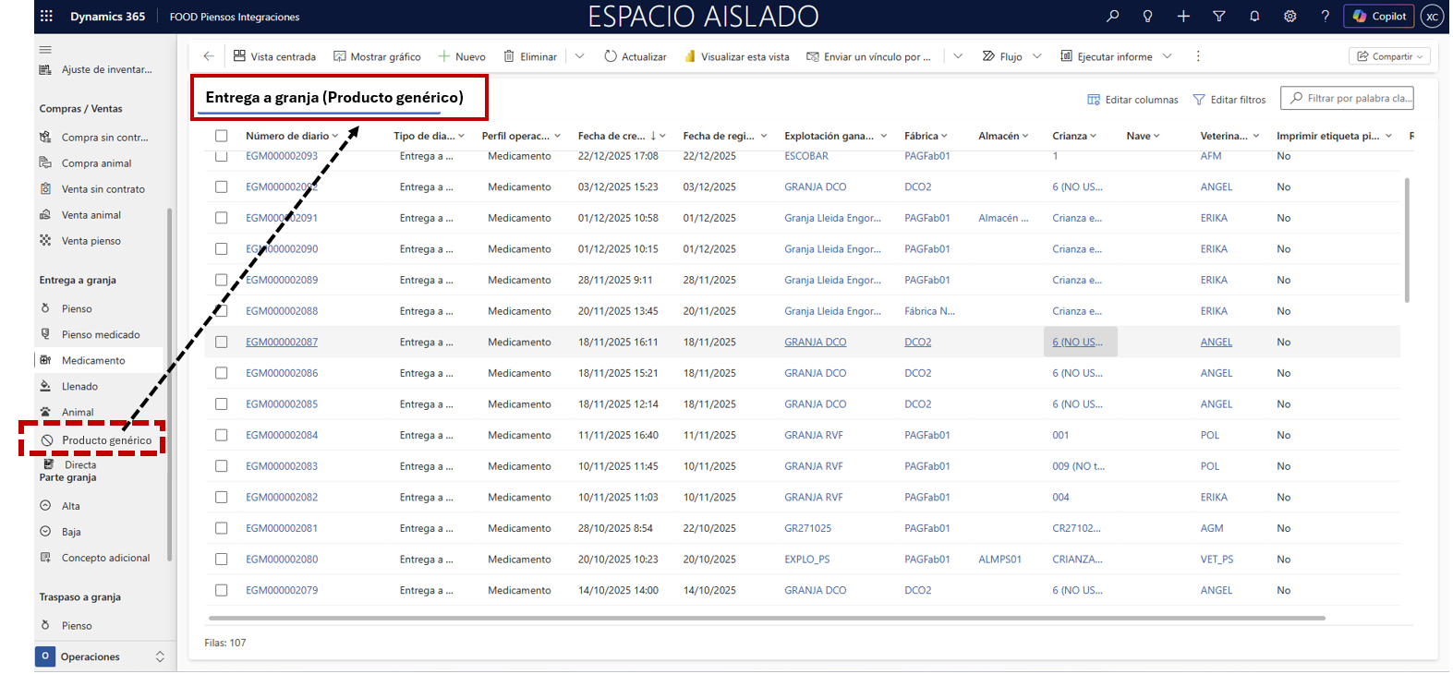
Task: Click the search magnifier in top bar
Action: point(1112,16)
